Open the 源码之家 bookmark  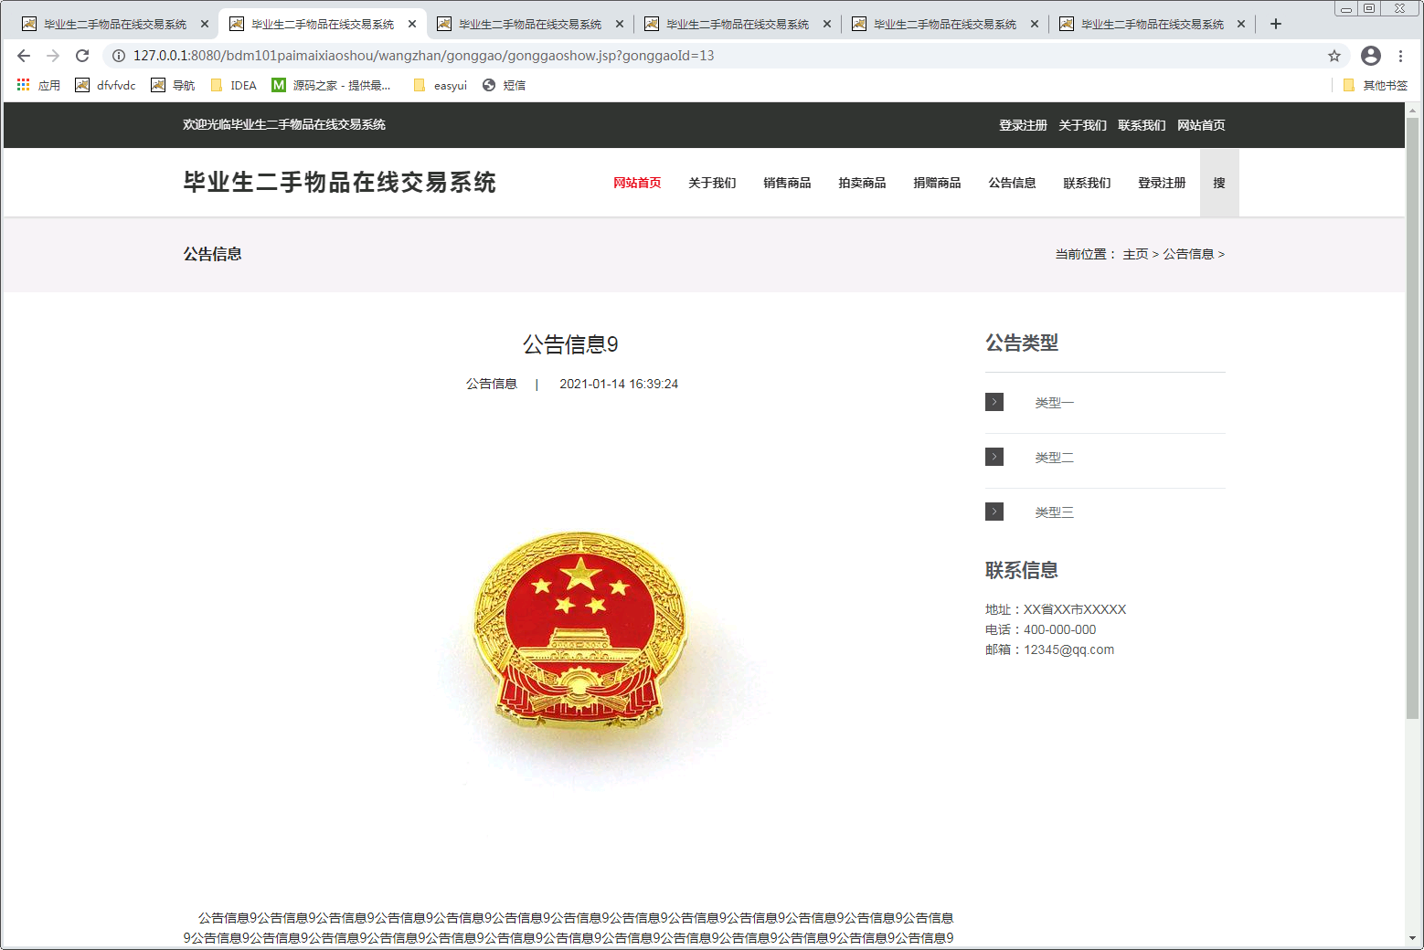point(332,85)
